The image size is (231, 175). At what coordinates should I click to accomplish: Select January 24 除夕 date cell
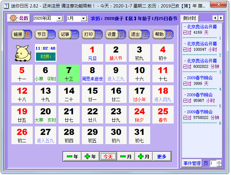[140, 115]
